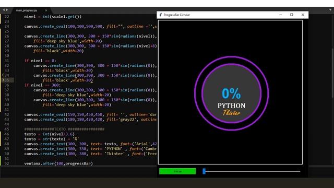The width and height of the screenshot is (334, 188).
Task: Click line number 22 in gutter
Action: point(7,17)
